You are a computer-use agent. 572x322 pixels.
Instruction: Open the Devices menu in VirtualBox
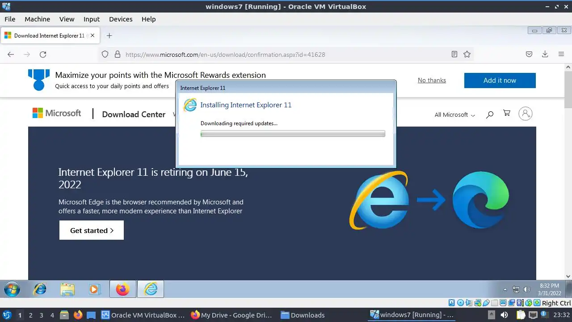point(121,19)
